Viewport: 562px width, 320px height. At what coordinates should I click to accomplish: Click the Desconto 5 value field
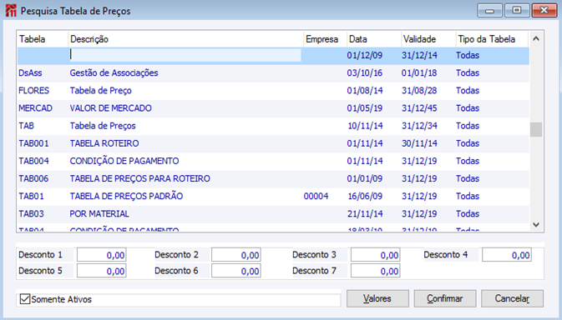coord(101,271)
